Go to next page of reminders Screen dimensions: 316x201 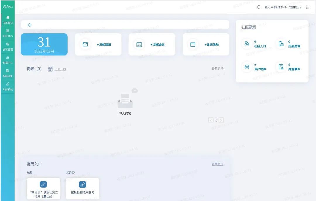point(221,120)
